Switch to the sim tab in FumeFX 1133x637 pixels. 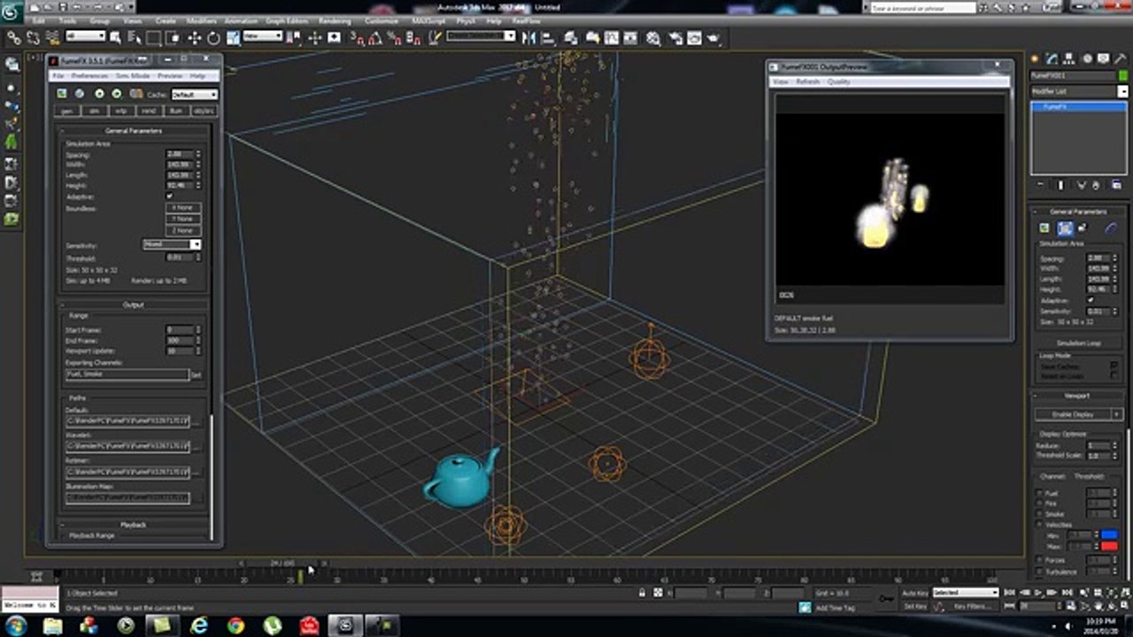tap(94, 111)
